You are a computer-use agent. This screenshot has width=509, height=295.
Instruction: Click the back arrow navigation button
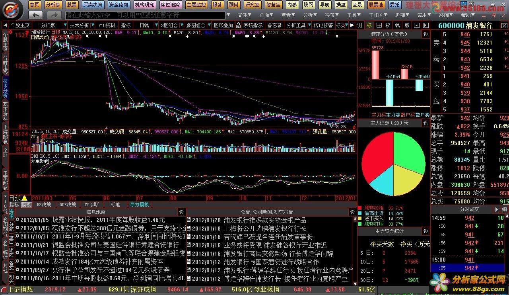click(36, 15)
